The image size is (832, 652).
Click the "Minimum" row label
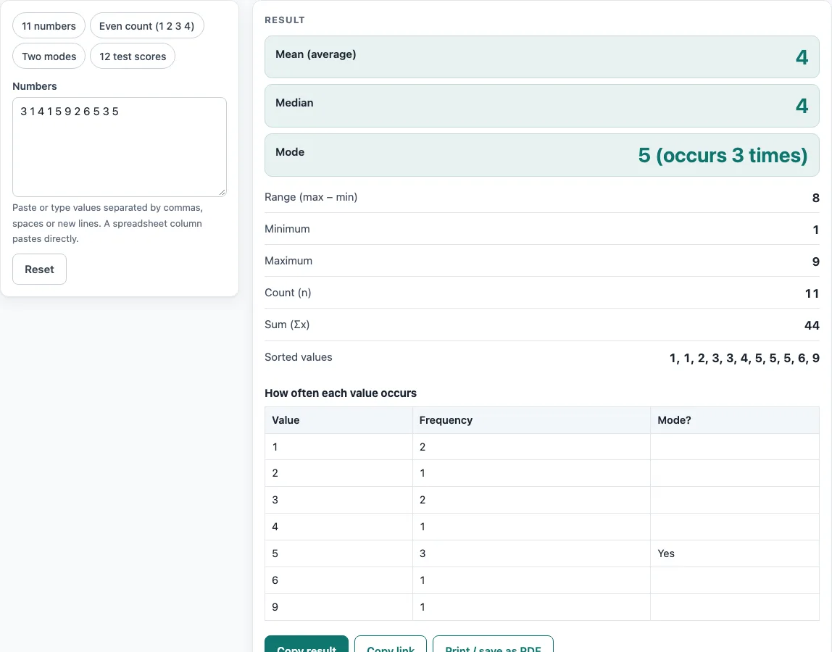tap(287, 229)
